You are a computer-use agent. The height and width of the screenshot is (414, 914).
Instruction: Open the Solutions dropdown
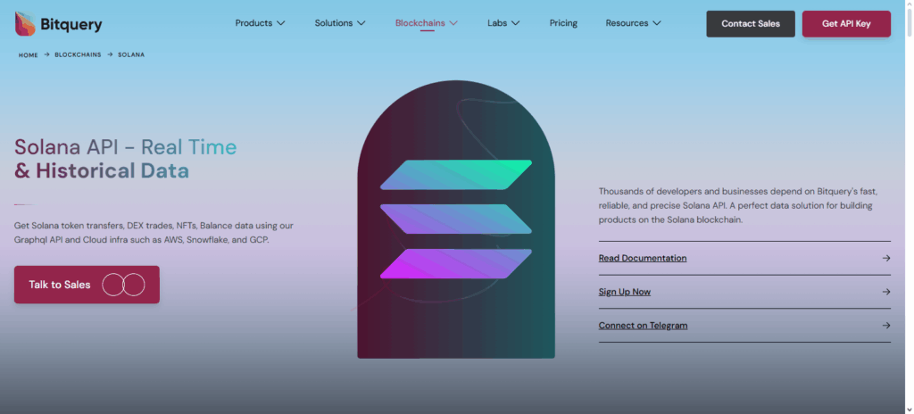pyautogui.click(x=340, y=23)
